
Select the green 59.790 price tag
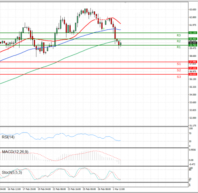click(x=193, y=45)
